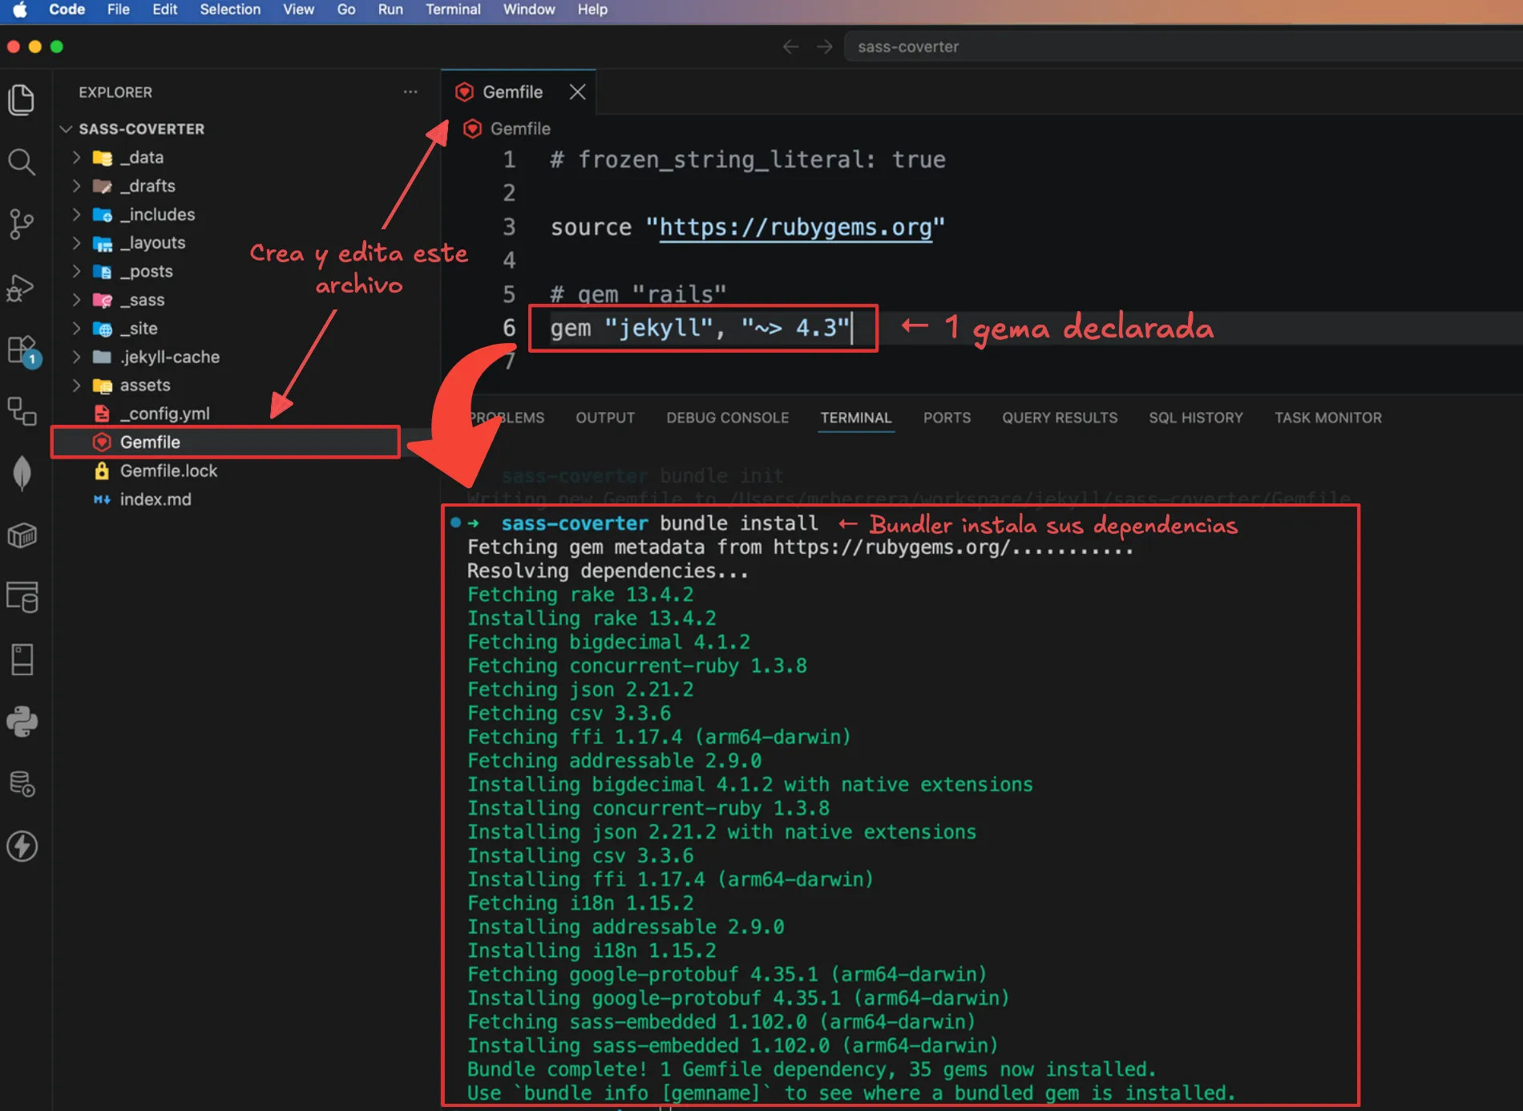Viewport: 1523px width, 1111px height.
Task: Open the Source Control view
Action: tap(22, 224)
